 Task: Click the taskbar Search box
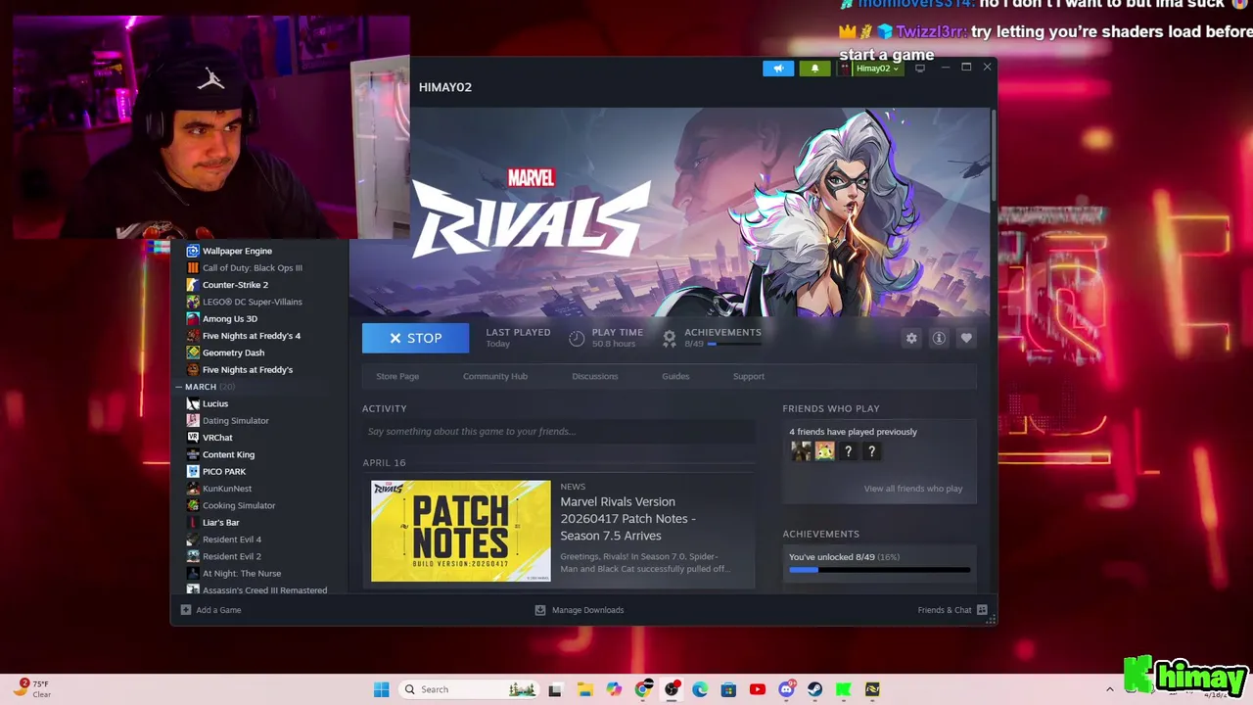click(x=469, y=689)
